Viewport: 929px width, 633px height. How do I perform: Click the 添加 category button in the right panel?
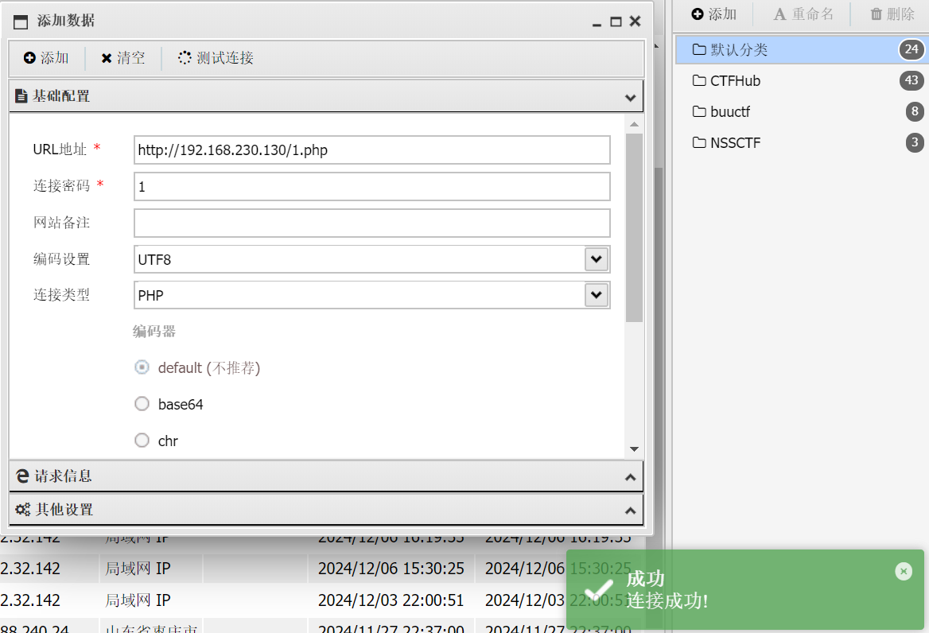[714, 14]
